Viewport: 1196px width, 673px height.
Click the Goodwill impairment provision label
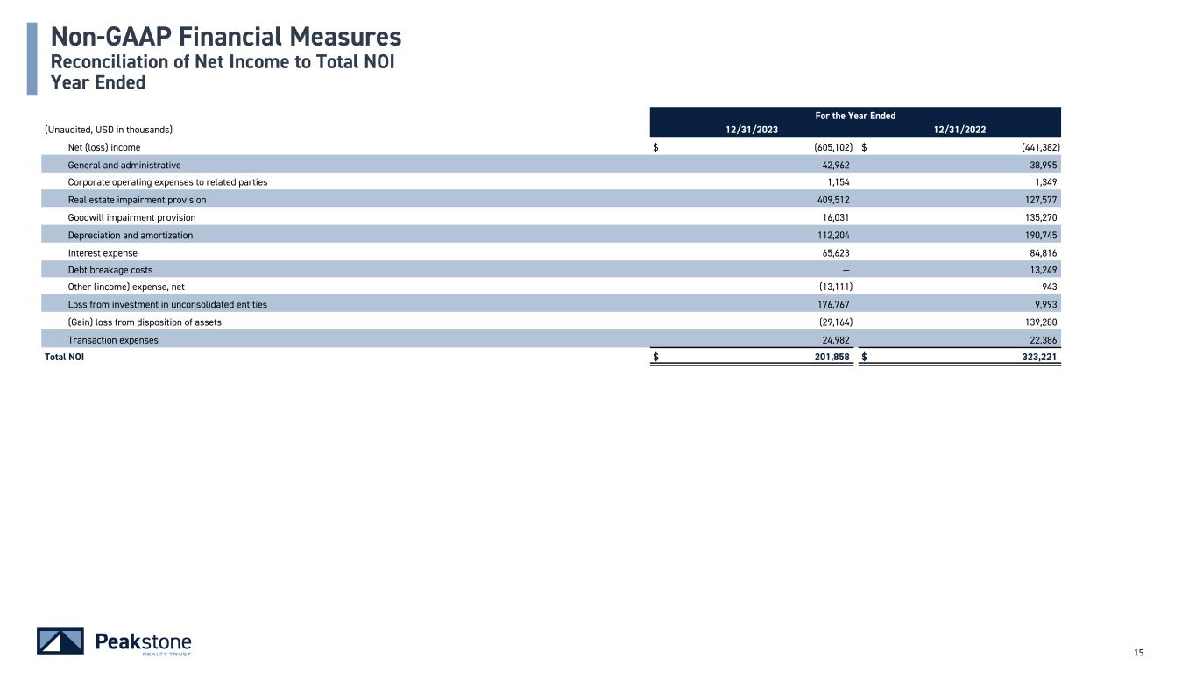(131, 217)
